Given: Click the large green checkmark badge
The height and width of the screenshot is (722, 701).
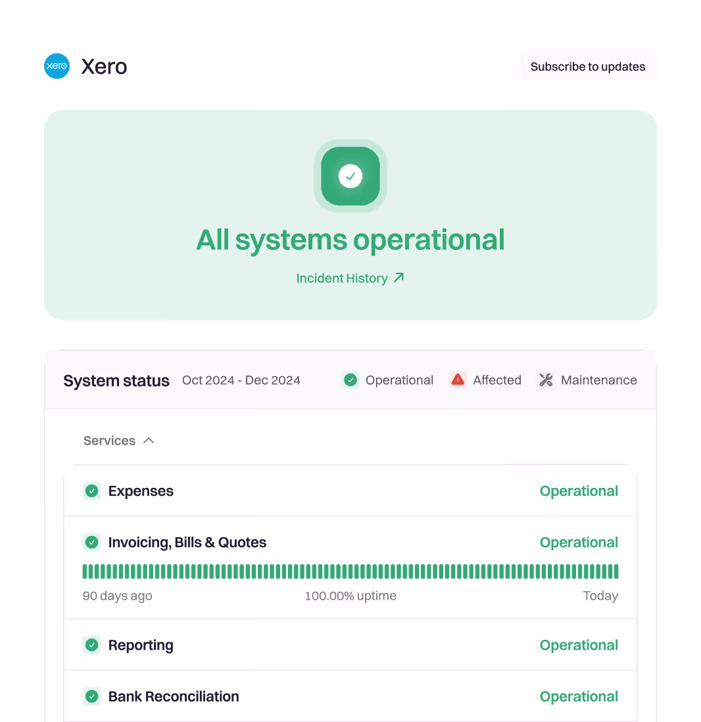Looking at the screenshot, I should tap(350, 176).
